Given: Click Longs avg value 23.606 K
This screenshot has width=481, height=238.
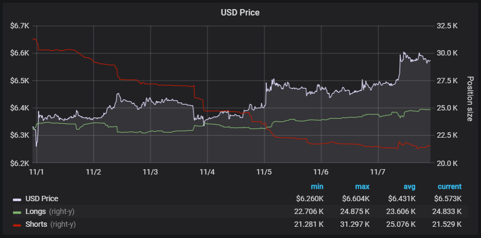Looking at the screenshot, I should (x=400, y=211).
